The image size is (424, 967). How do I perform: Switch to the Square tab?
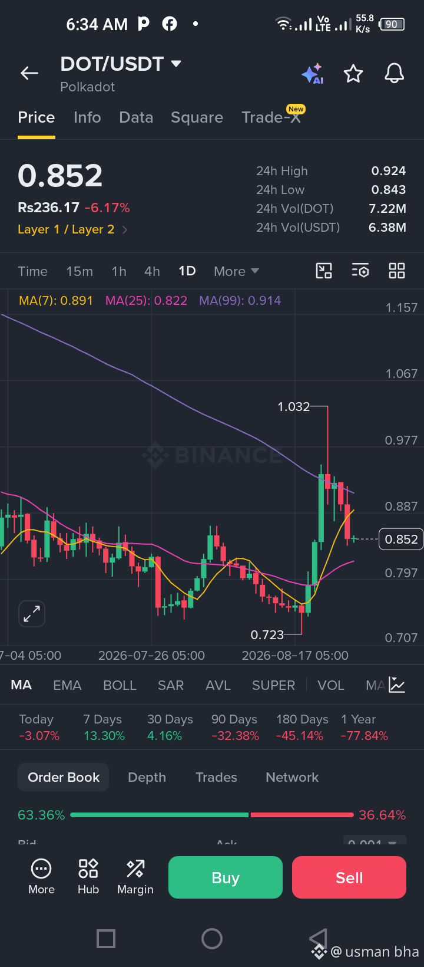(x=197, y=117)
